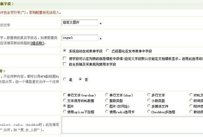
Task: Pick the 多媒体文件 field type
Action: [149, 106]
